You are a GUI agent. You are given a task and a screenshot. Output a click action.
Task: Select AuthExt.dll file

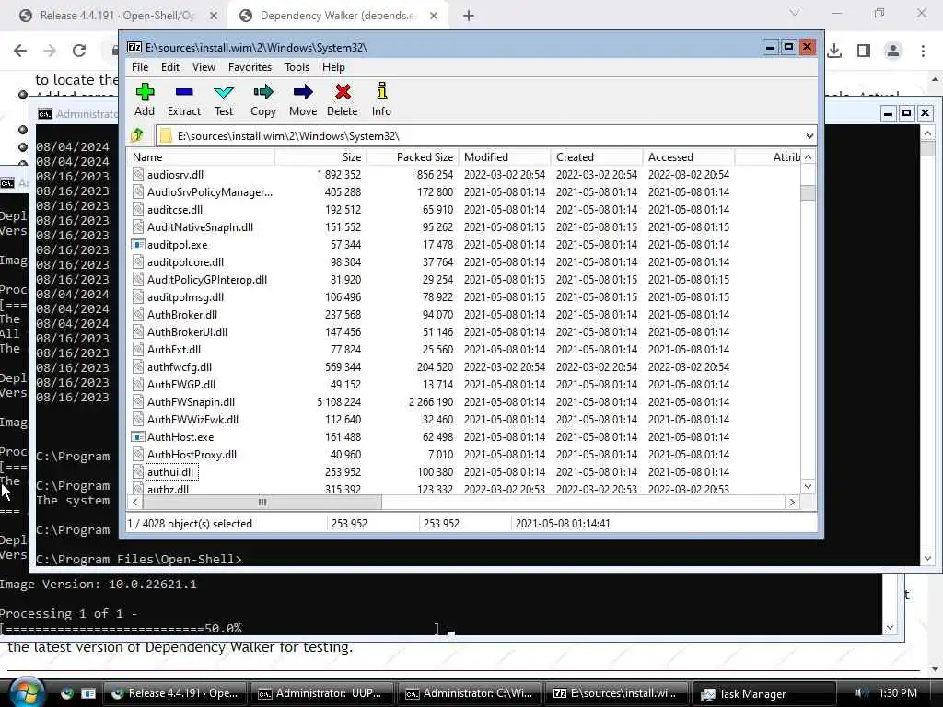pyautogui.click(x=174, y=349)
